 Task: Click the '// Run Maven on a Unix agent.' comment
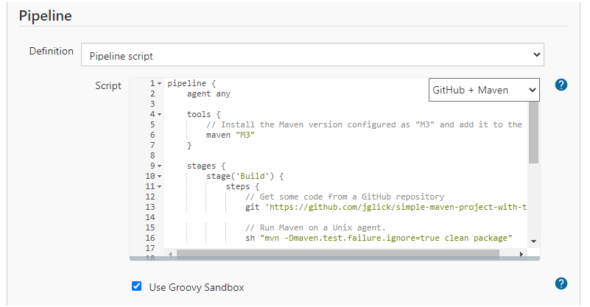[315, 228]
